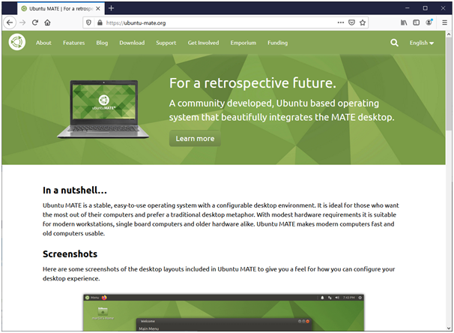454x333 pixels.
Task: Open tracking protection shield info
Action: click(88, 22)
